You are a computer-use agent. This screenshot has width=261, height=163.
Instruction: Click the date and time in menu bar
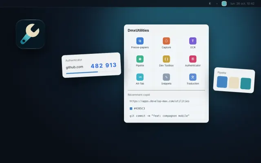[x=242, y=4]
